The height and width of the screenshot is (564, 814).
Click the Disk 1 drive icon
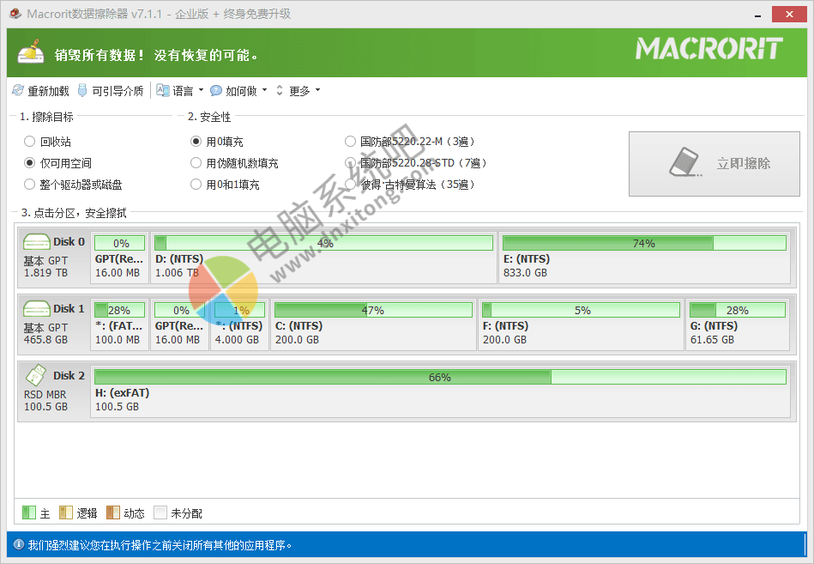point(36,309)
